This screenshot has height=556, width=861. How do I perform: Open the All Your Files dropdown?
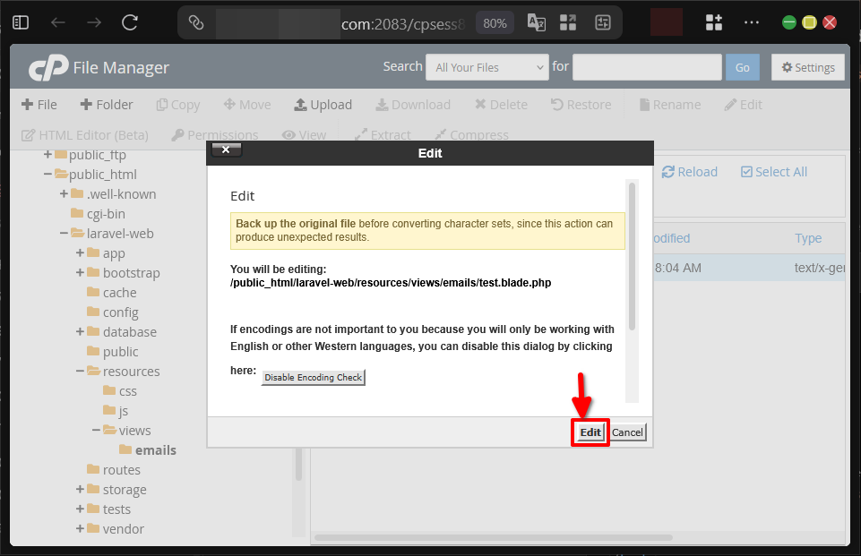pyautogui.click(x=486, y=66)
